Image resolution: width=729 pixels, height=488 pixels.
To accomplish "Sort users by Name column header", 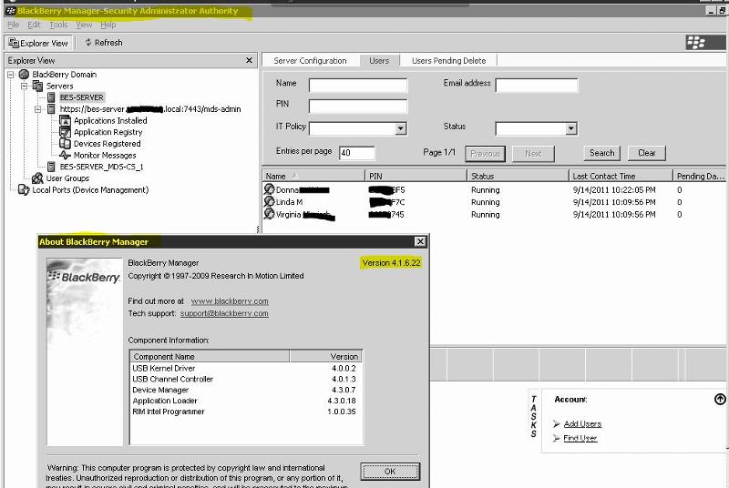I will pos(313,176).
